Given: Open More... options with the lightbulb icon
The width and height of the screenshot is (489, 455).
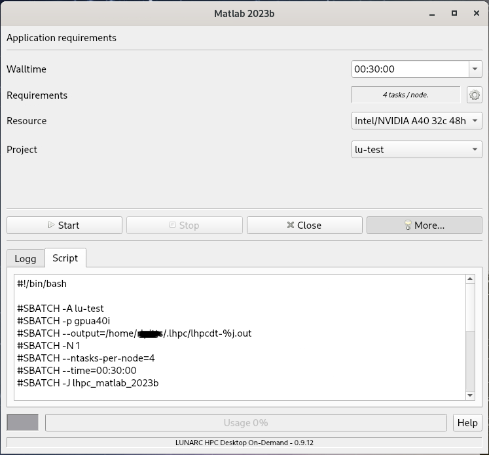Looking at the screenshot, I should (x=424, y=225).
